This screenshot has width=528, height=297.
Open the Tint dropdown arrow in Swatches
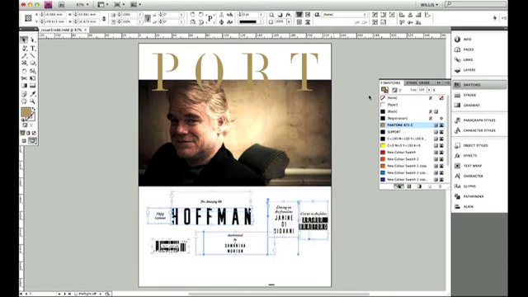[429, 90]
